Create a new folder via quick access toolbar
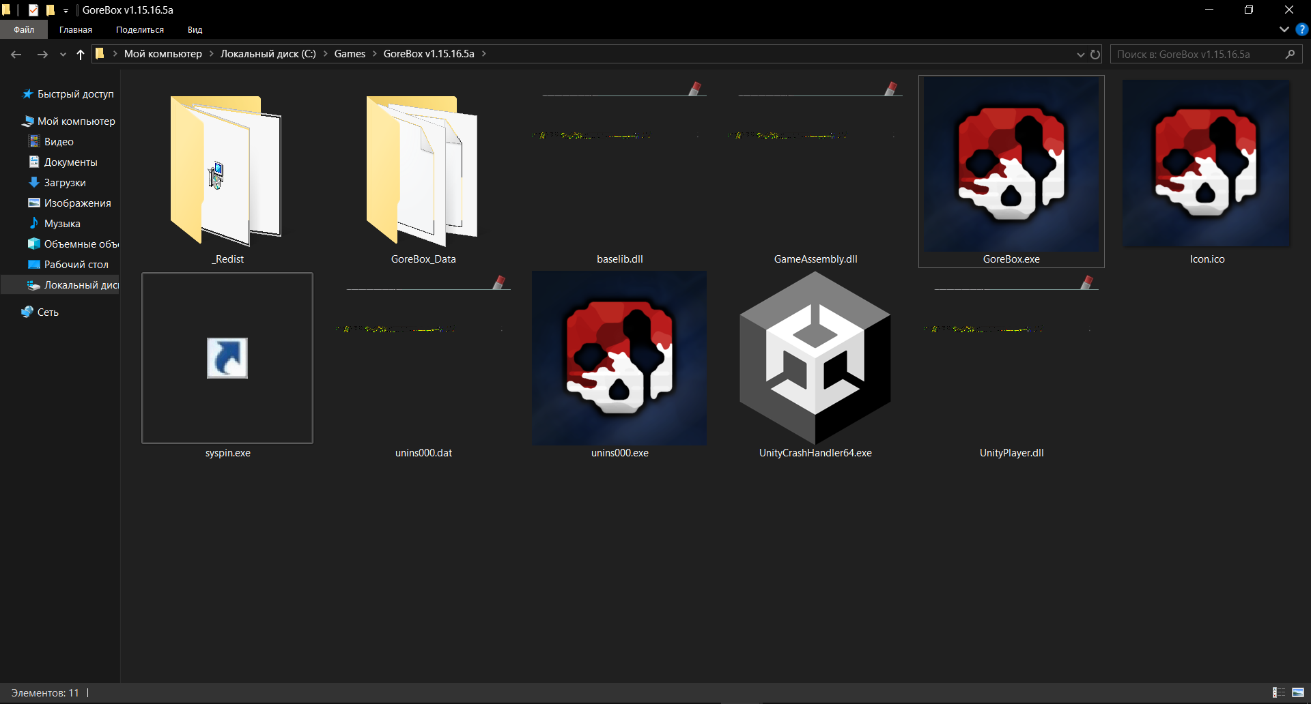The width and height of the screenshot is (1311, 704). click(x=50, y=10)
